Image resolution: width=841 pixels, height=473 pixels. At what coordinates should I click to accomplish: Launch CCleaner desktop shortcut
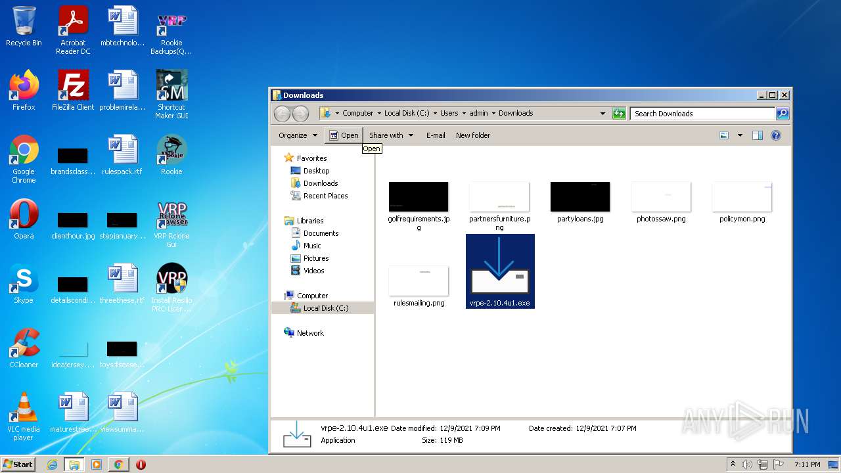click(24, 348)
